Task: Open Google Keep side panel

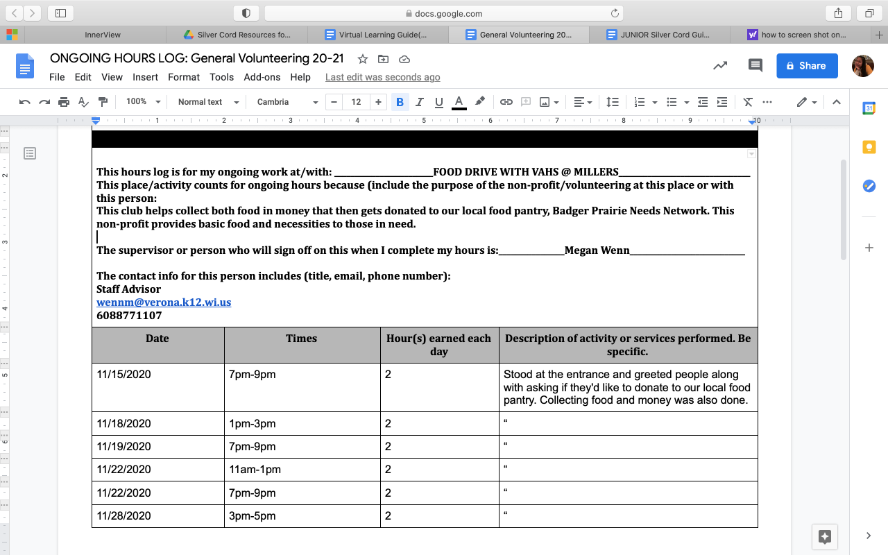Action: pos(869,147)
